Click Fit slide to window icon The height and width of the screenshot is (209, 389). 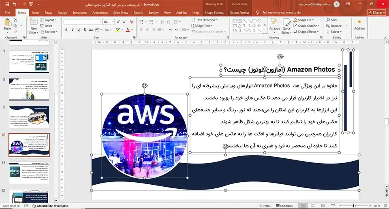385,206
